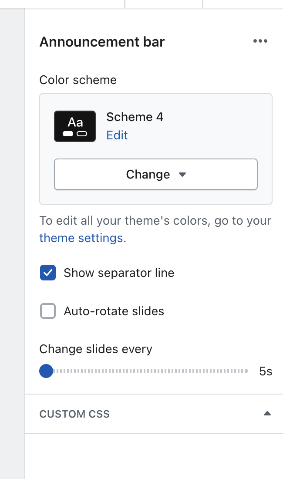The width and height of the screenshot is (283, 479).
Task: Click the Announcement bar section header
Action: tap(101, 41)
